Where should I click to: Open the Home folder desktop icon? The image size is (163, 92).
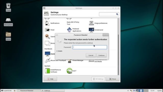8,34
